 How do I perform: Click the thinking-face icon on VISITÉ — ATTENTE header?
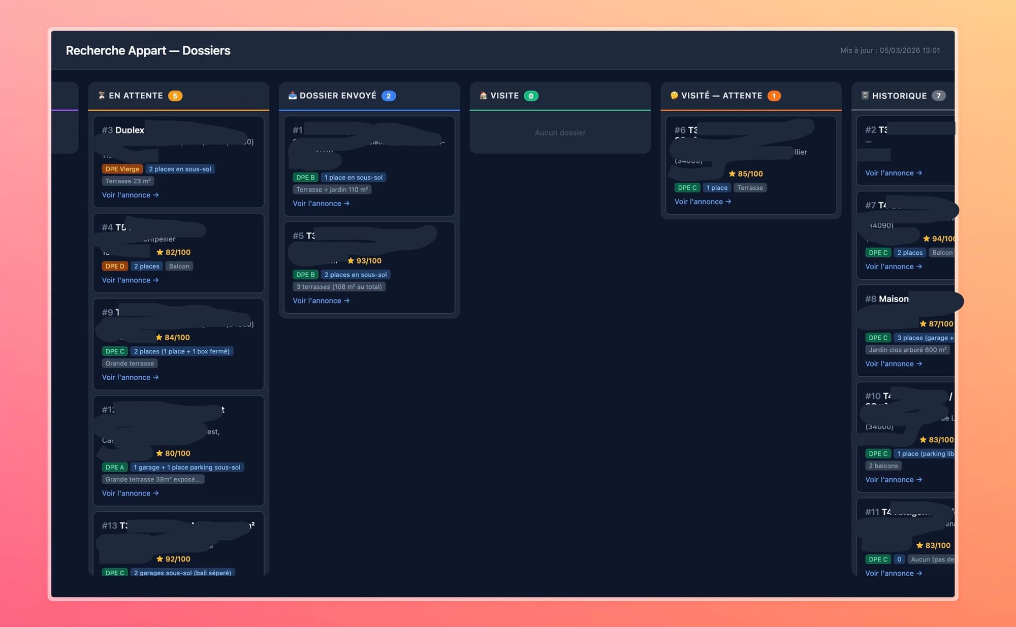point(673,95)
